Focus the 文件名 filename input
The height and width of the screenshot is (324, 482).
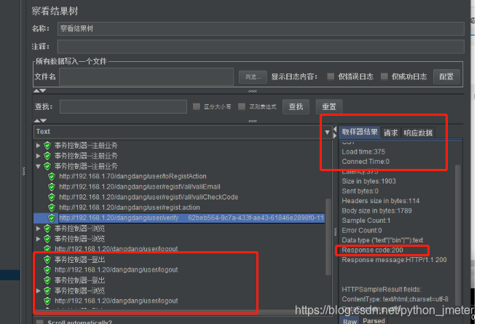click(x=146, y=76)
